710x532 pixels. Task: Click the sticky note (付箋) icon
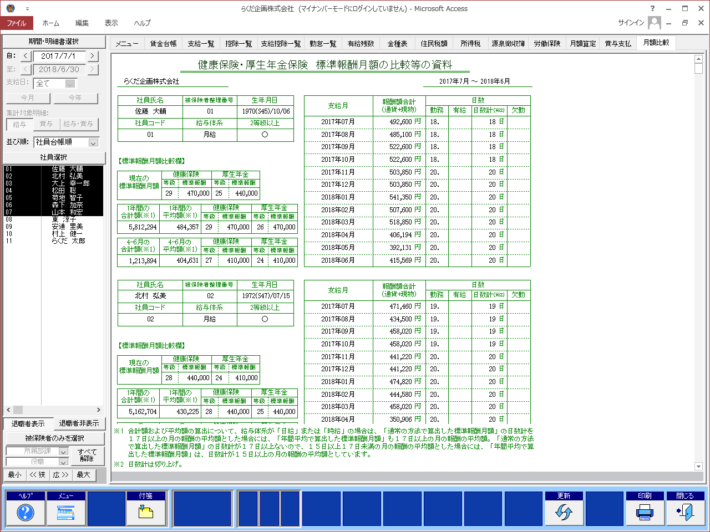146,513
